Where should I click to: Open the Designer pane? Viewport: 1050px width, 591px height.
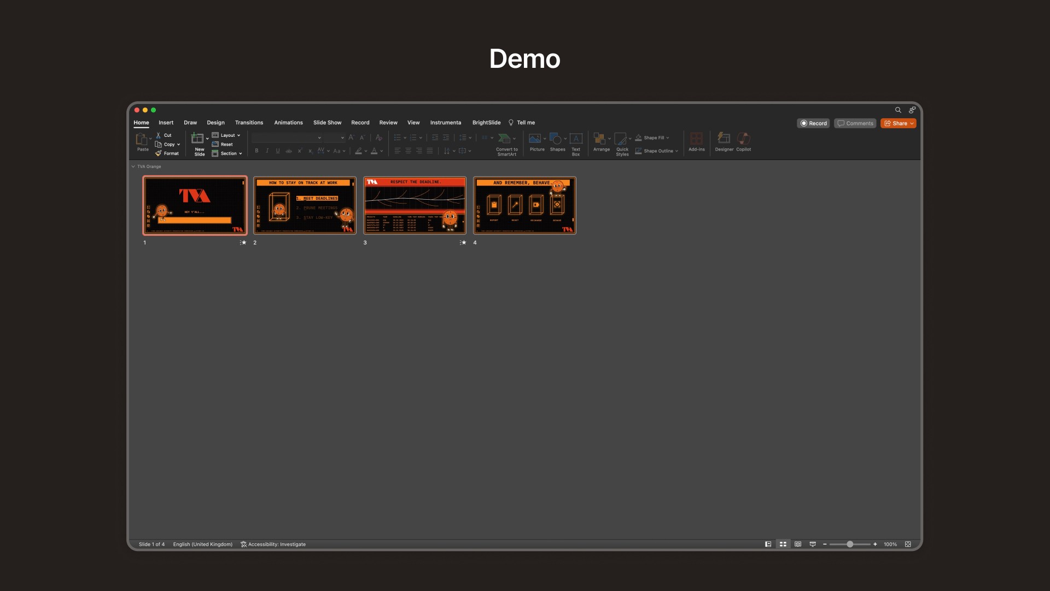(724, 138)
